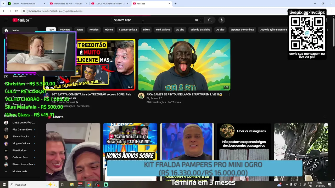
Task: Open Silvana Gorgim subscription
Action: pyautogui.click(x=20, y=137)
